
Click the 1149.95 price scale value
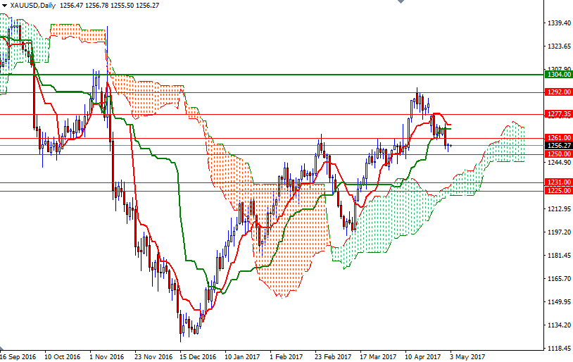tap(559, 301)
